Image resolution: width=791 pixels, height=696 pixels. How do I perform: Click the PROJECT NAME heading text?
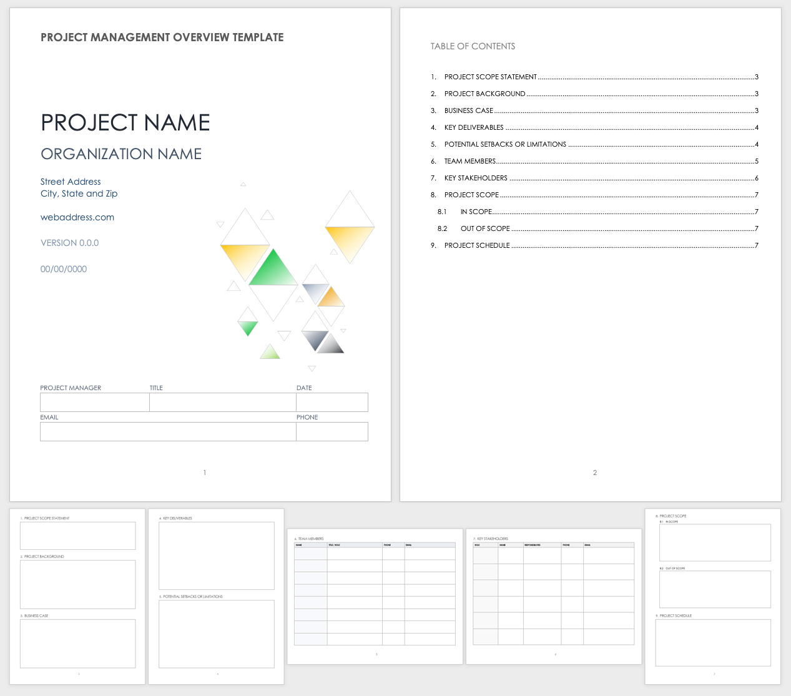tap(125, 122)
